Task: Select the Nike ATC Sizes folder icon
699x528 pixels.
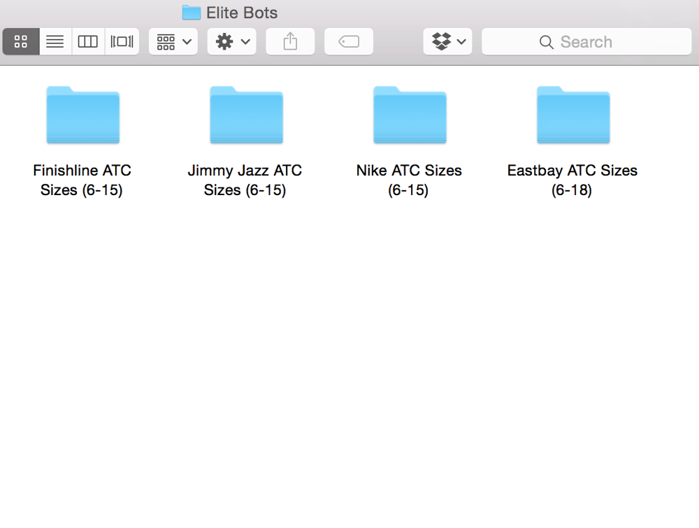Action: click(x=410, y=115)
